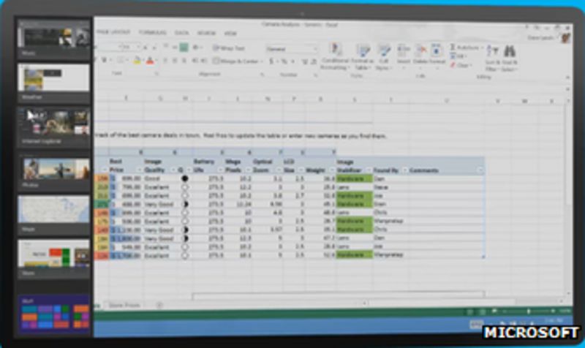The width and height of the screenshot is (585, 348).
Task: Click the fill color bucket icon
Action: click(137, 61)
